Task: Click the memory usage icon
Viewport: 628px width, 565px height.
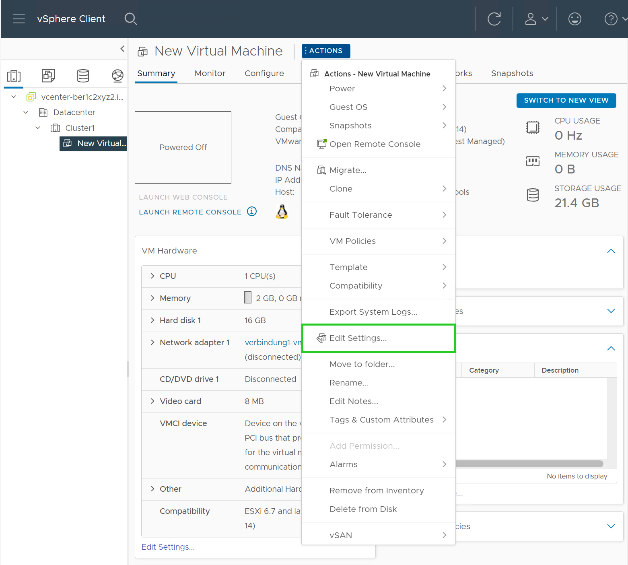Action: click(533, 161)
